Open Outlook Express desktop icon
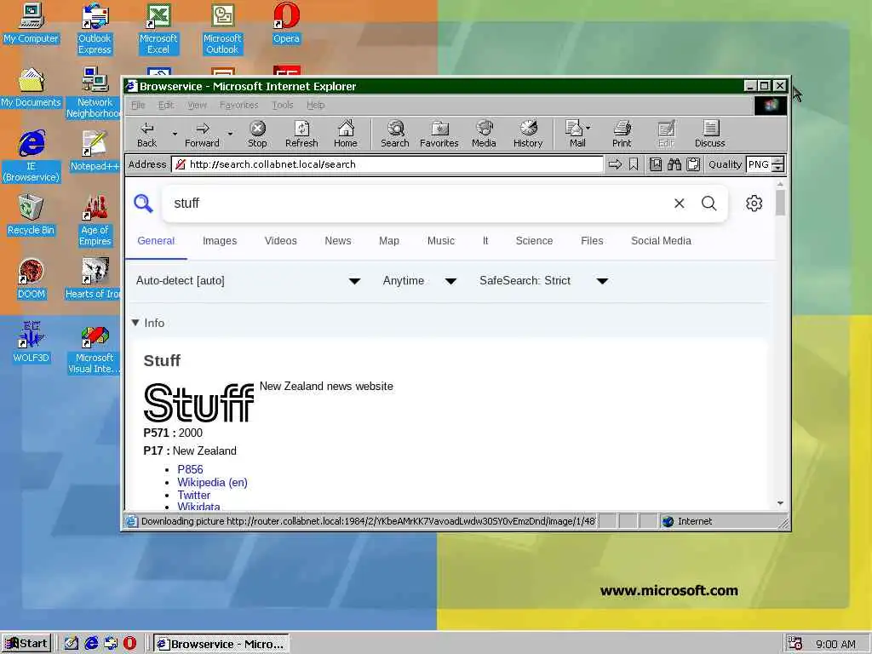 pyautogui.click(x=95, y=29)
